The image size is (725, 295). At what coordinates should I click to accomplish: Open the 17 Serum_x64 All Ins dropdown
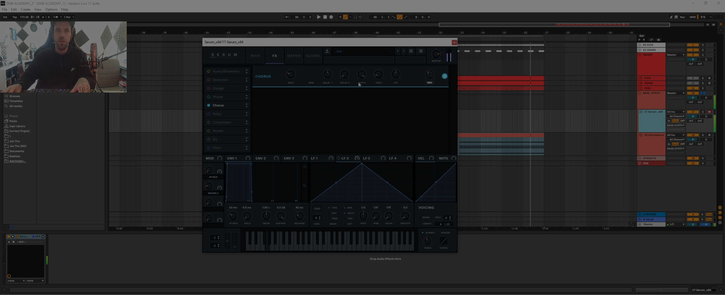click(x=675, y=112)
